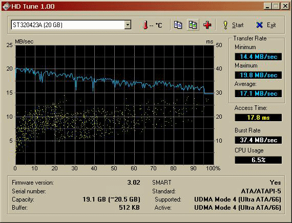Click the temperature reading -- °C
This screenshot has height=223, width=292.
pyautogui.click(x=156, y=25)
